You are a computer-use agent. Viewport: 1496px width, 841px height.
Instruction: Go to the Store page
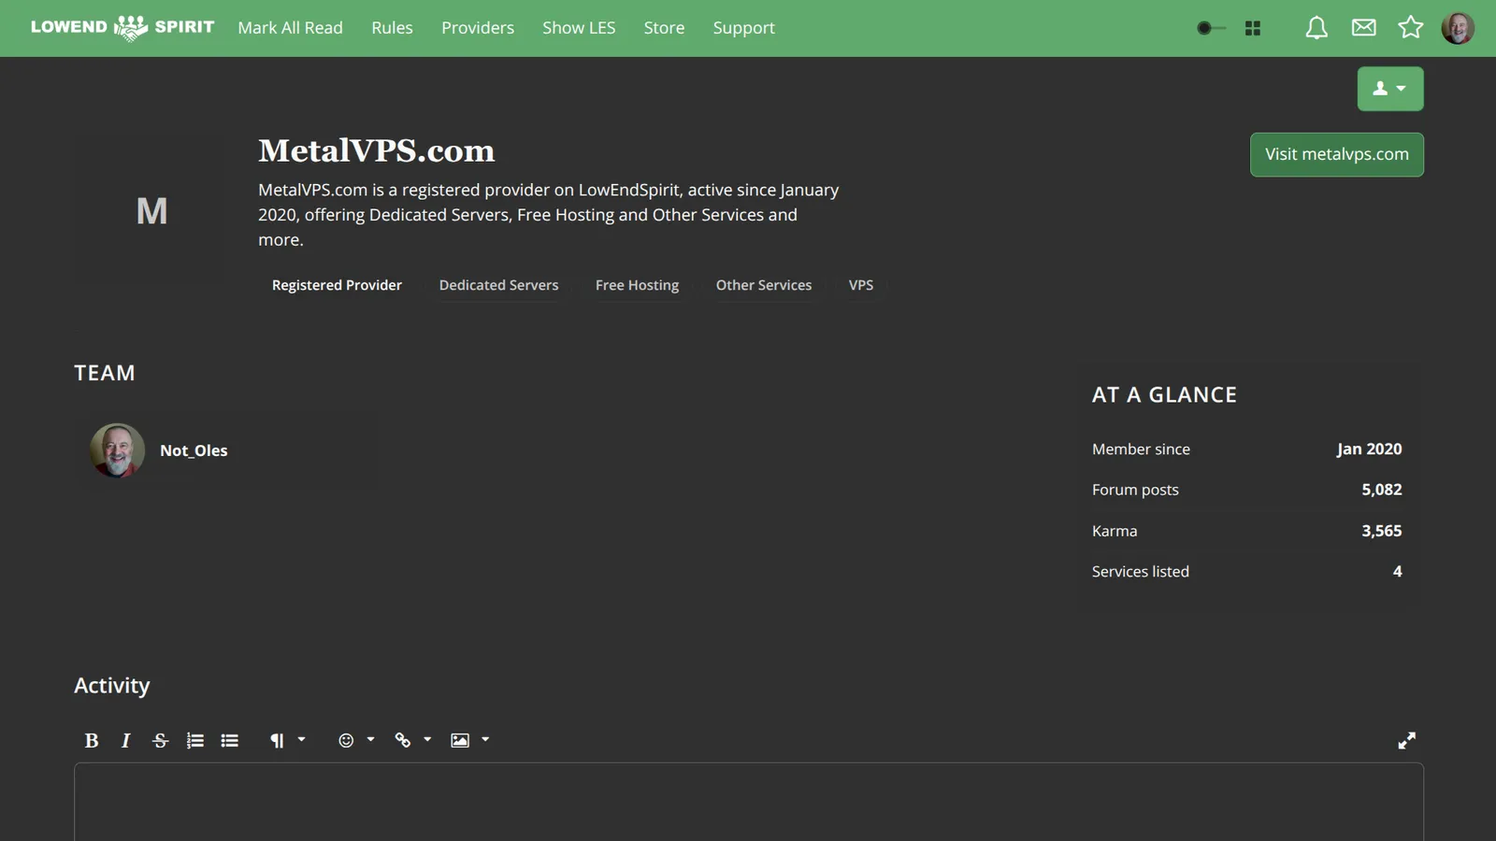click(664, 28)
